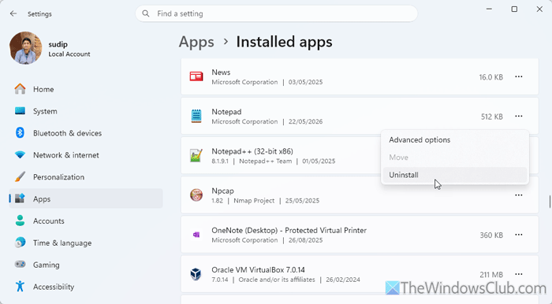Viewport: 552px width, 304px height.
Task: Click the Notepad app icon
Action: click(196, 117)
